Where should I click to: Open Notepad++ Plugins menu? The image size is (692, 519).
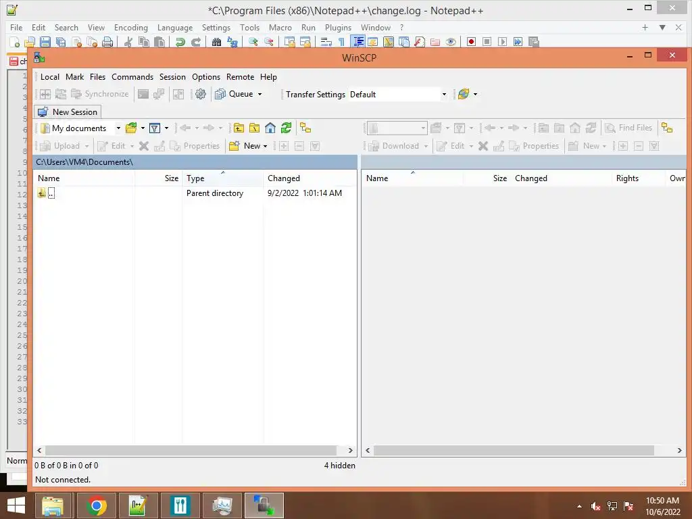338,27
